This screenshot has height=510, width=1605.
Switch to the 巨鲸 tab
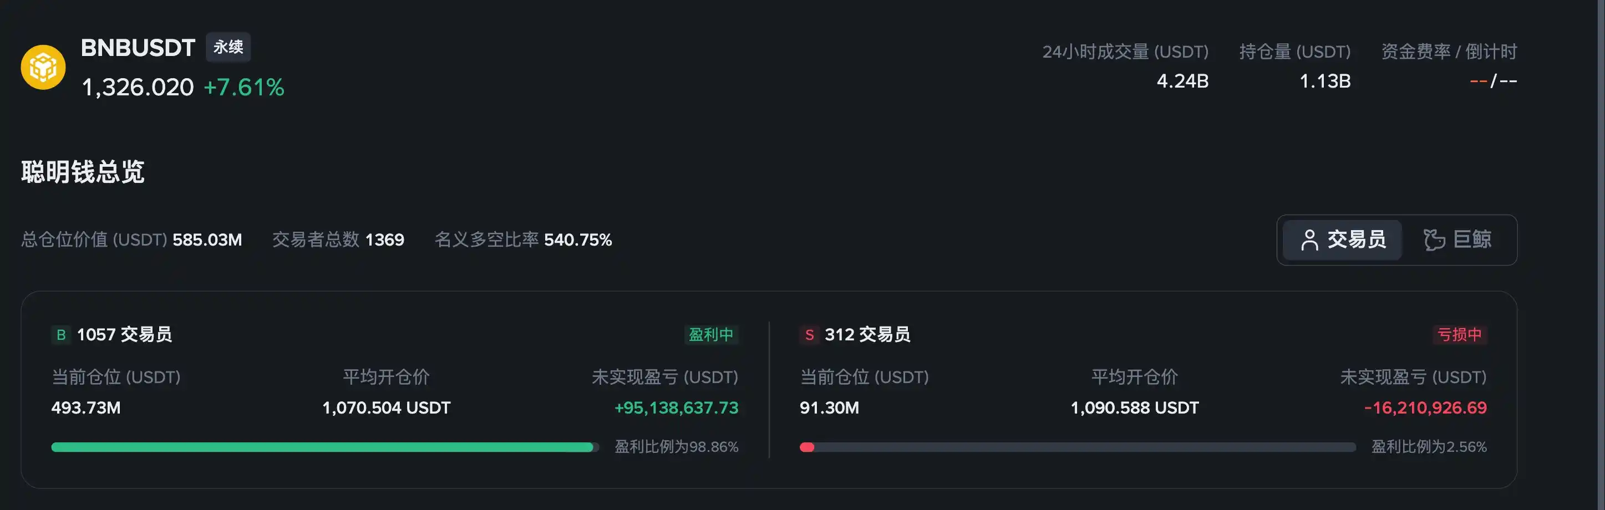coord(1458,239)
